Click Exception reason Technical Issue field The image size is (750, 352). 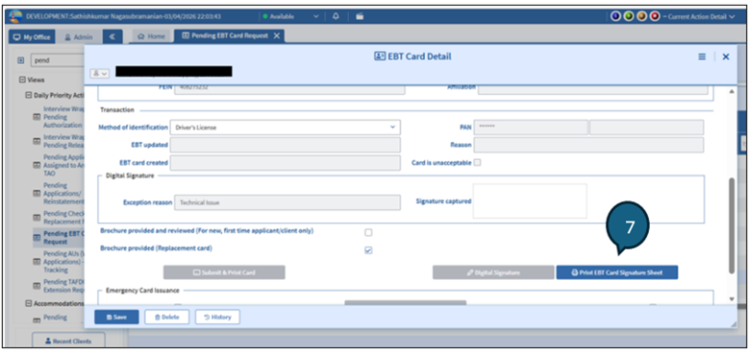[287, 202]
